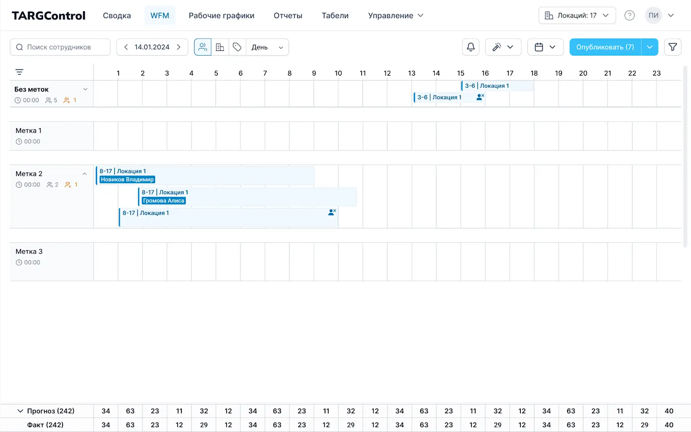Switch to tags grouping view
Image resolution: width=691 pixels, height=432 pixels.
point(237,47)
